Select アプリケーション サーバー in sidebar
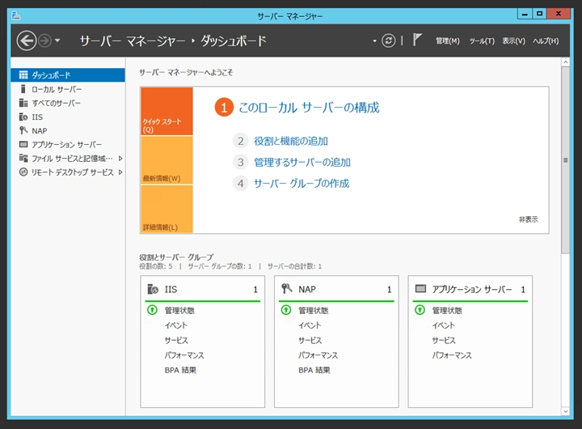The width and height of the screenshot is (582, 429). point(66,145)
